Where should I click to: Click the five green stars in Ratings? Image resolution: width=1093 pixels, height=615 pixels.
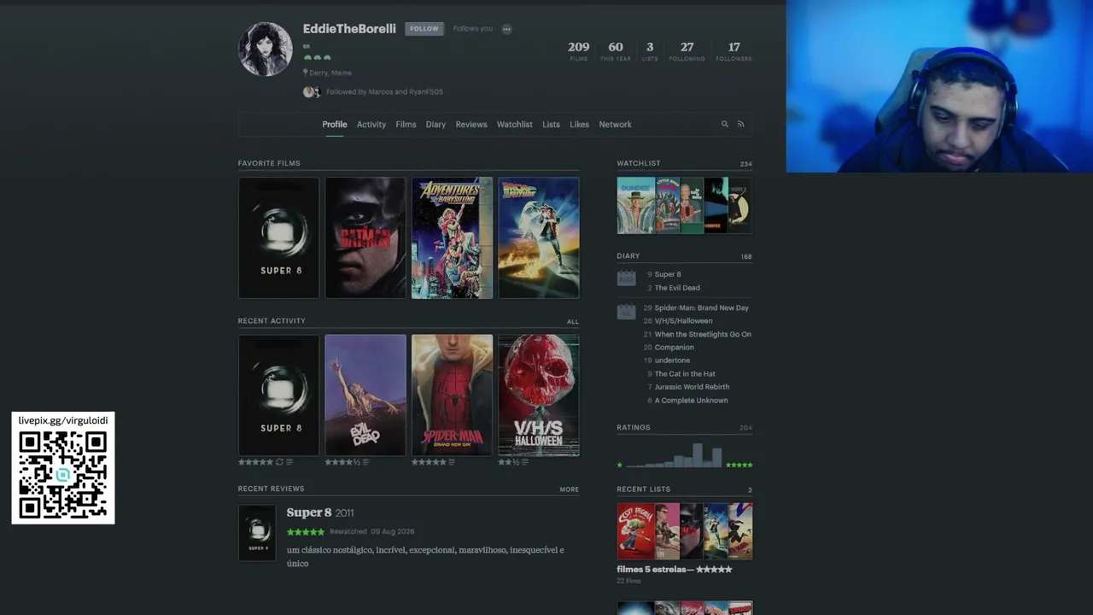(x=739, y=465)
